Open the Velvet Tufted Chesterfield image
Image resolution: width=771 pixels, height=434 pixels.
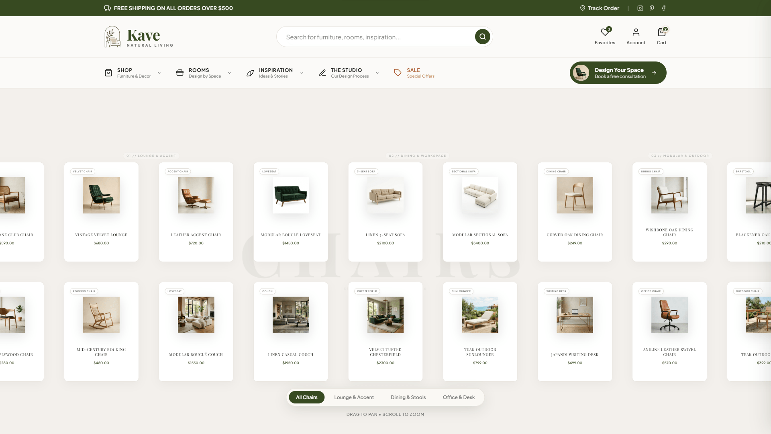point(385,315)
